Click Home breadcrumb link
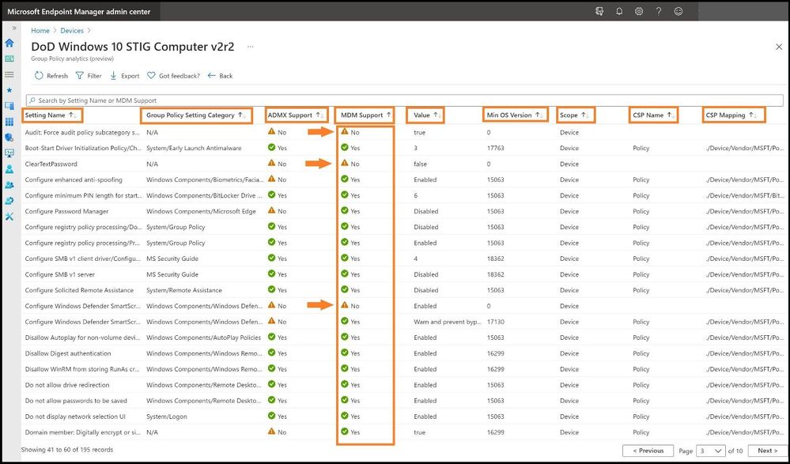The width and height of the screenshot is (790, 464). tap(40, 31)
